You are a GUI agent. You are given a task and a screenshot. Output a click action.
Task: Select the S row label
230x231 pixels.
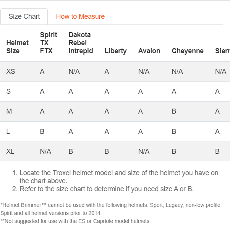[x=8, y=91]
